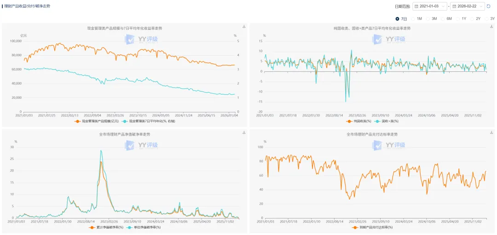
Task: Select the 1M period radio button
Action: [413, 19]
